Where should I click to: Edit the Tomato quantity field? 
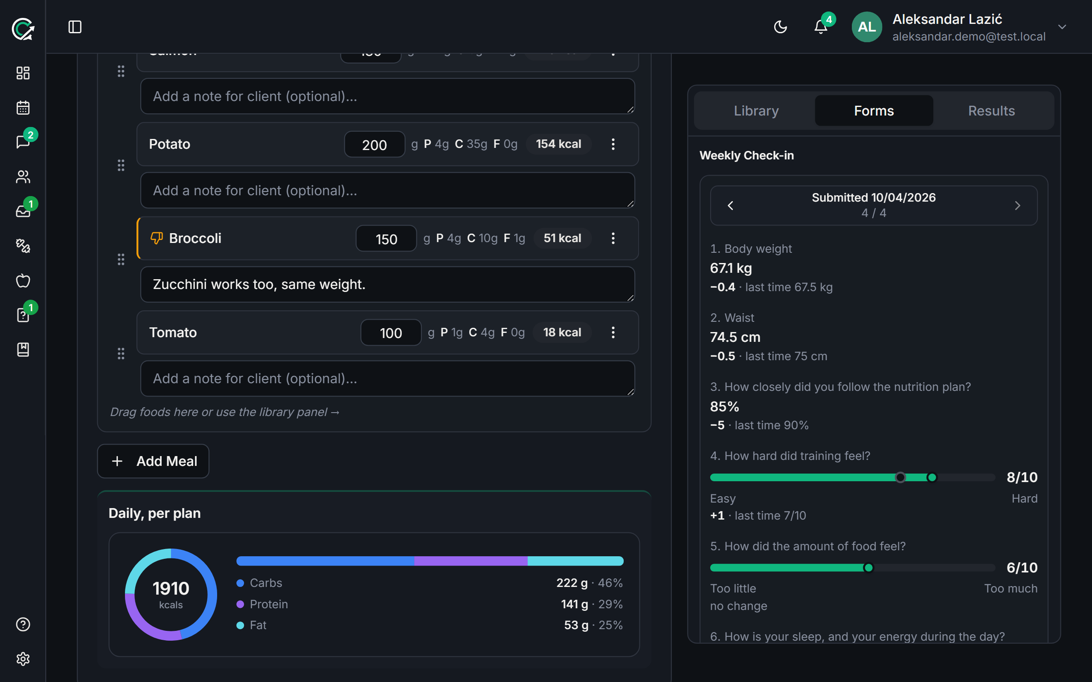[391, 332]
